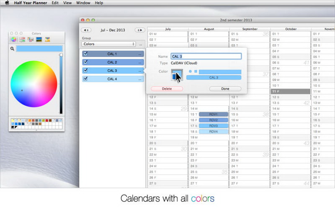Open the Group Colors dropdown
Image resolution: width=335 pixels, height=209 pixels.
click(x=108, y=44)
